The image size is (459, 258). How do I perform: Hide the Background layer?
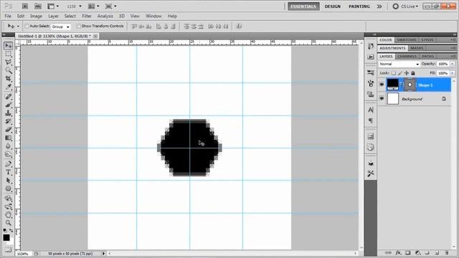click(x=382, y=99)
